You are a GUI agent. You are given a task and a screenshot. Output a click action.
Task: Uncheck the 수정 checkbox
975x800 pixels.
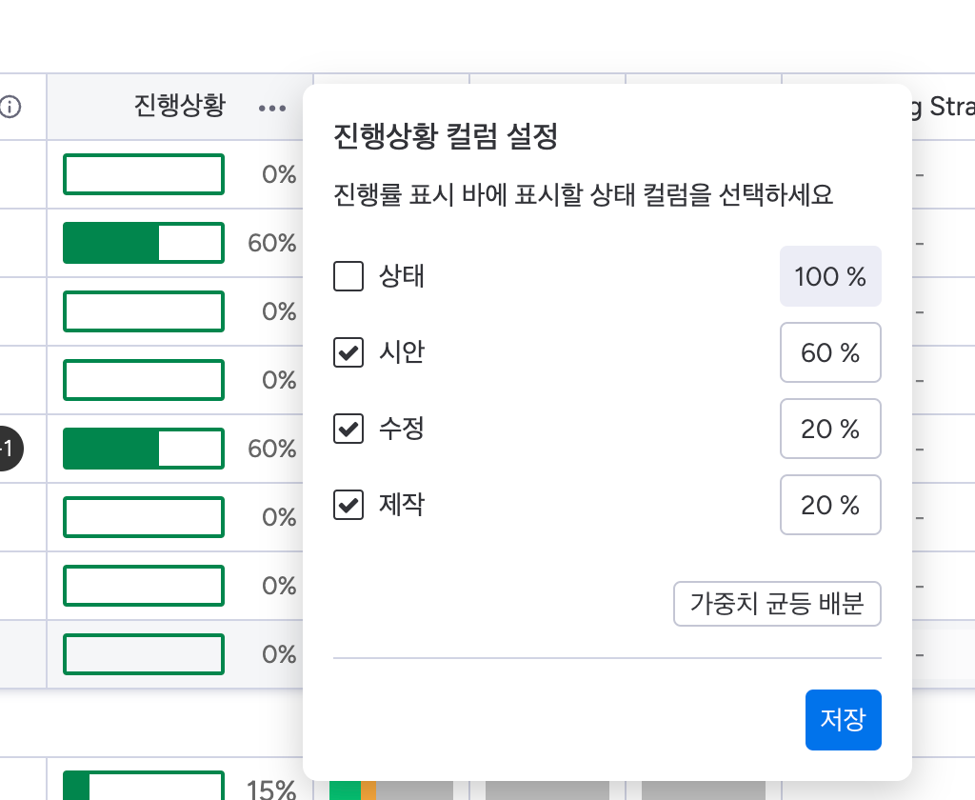click(x=348, y=430)
